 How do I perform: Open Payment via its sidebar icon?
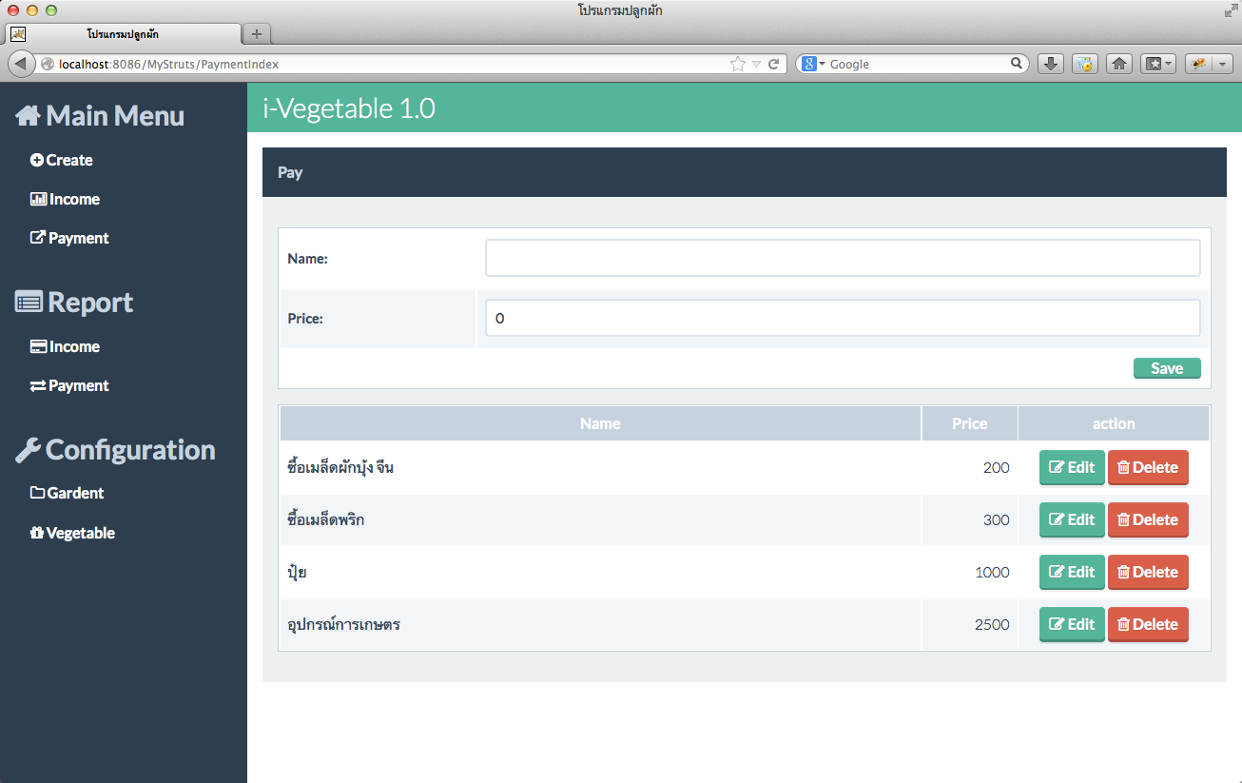click(36, 238)
